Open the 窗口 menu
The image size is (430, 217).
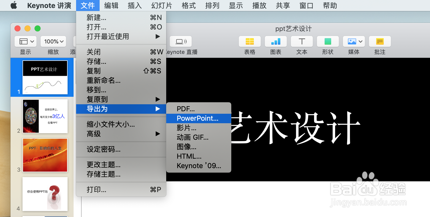306,5
